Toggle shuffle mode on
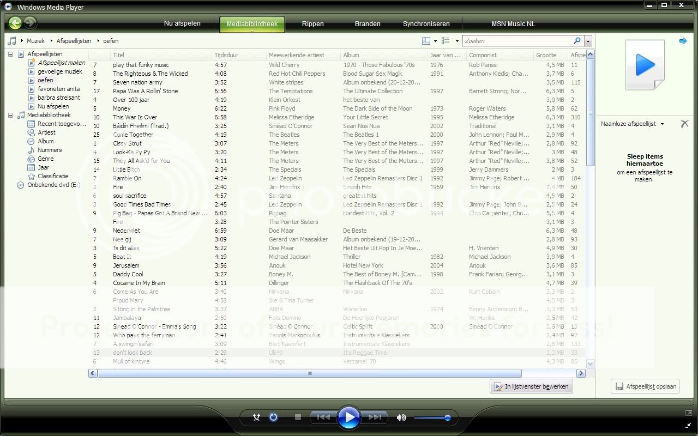The width and height of the screenshot is (698, 436). [256, 417]
